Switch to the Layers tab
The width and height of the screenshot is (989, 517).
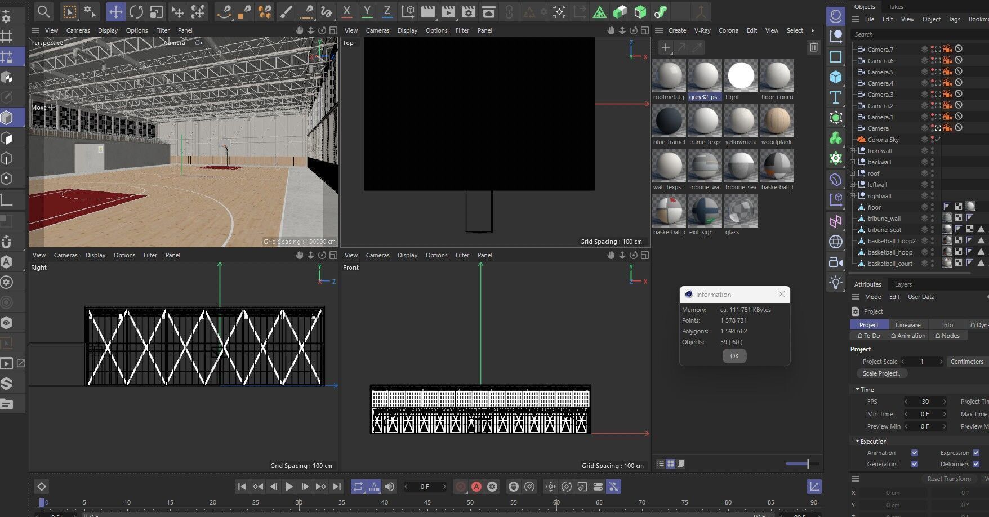click(903, 284)
